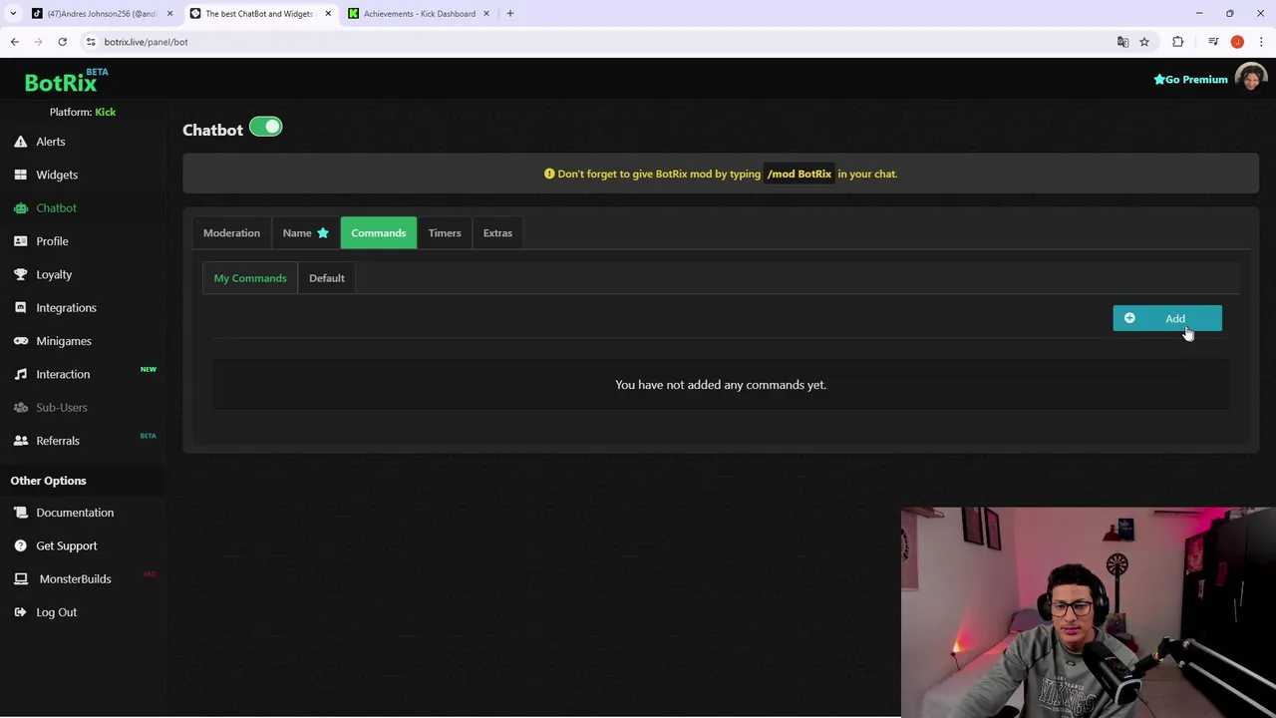Screen dimensions: 1276x718
Task: Open the Documentation link
Action: point(75,513)
